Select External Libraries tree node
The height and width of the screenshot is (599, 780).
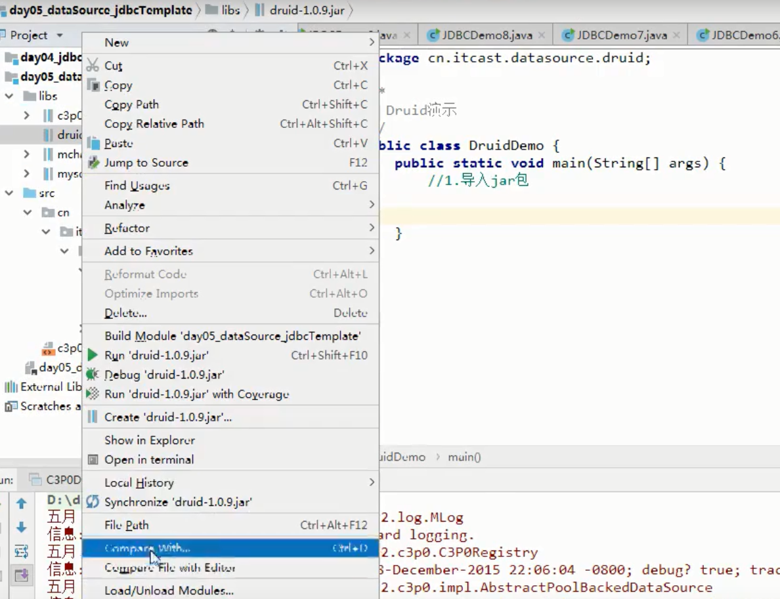(43, 386)
